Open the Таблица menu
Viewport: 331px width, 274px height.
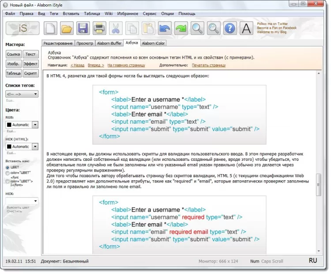[x=92, y=14]
